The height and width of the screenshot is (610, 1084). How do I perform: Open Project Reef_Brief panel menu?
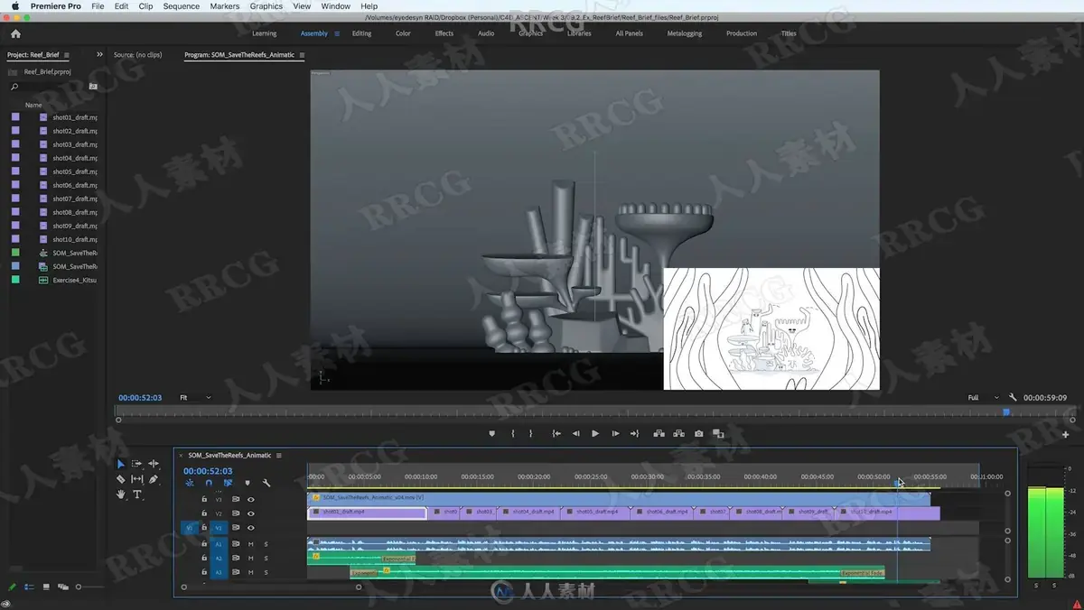[x=67, y=55]
